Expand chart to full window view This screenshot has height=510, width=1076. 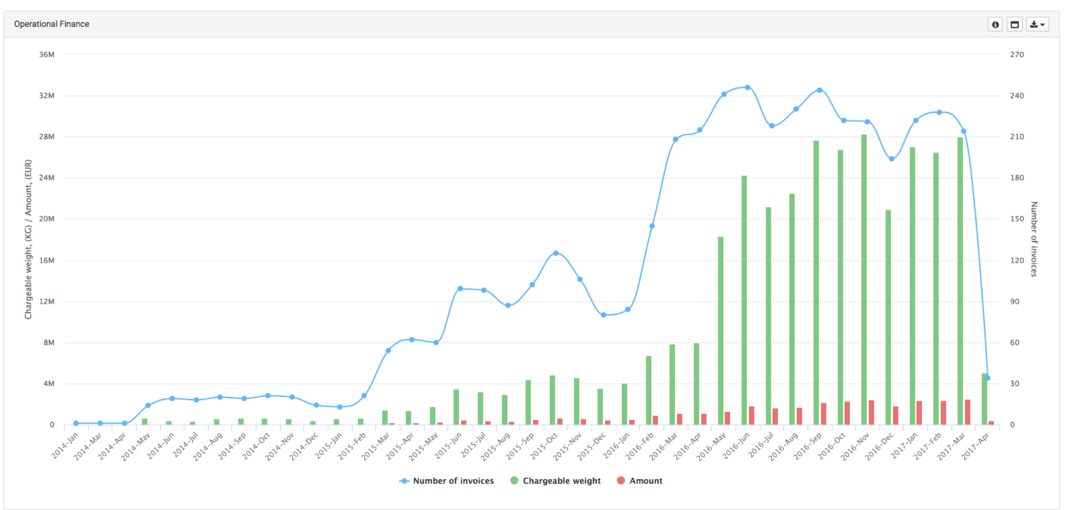[x=1014, y=25]
